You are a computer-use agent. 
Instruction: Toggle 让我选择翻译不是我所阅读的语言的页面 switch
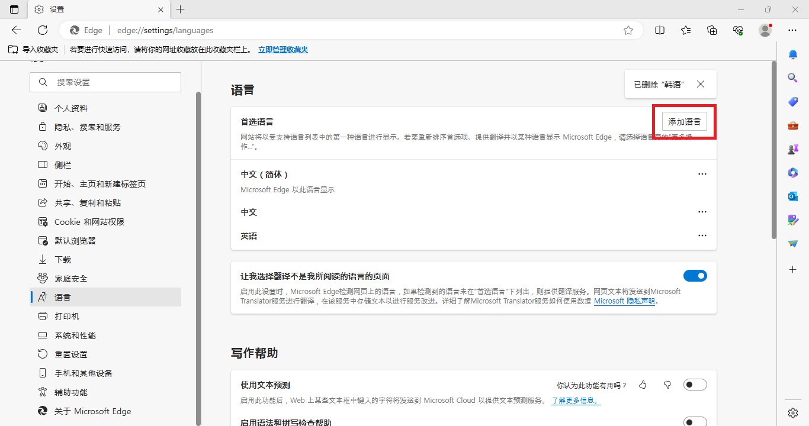click(695, 276)
